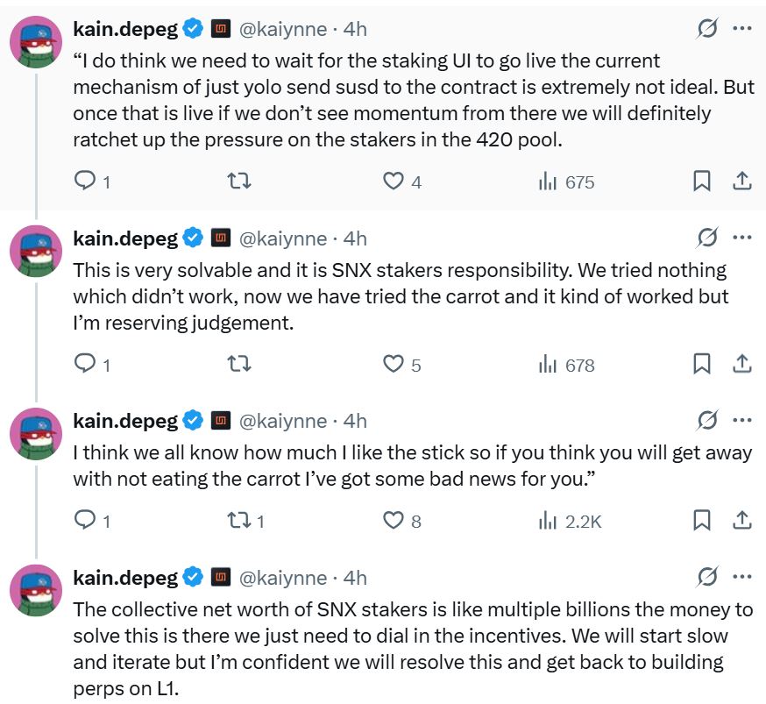Click avatar beside the last tweet

pyautogui.click(x=36, y=590)
